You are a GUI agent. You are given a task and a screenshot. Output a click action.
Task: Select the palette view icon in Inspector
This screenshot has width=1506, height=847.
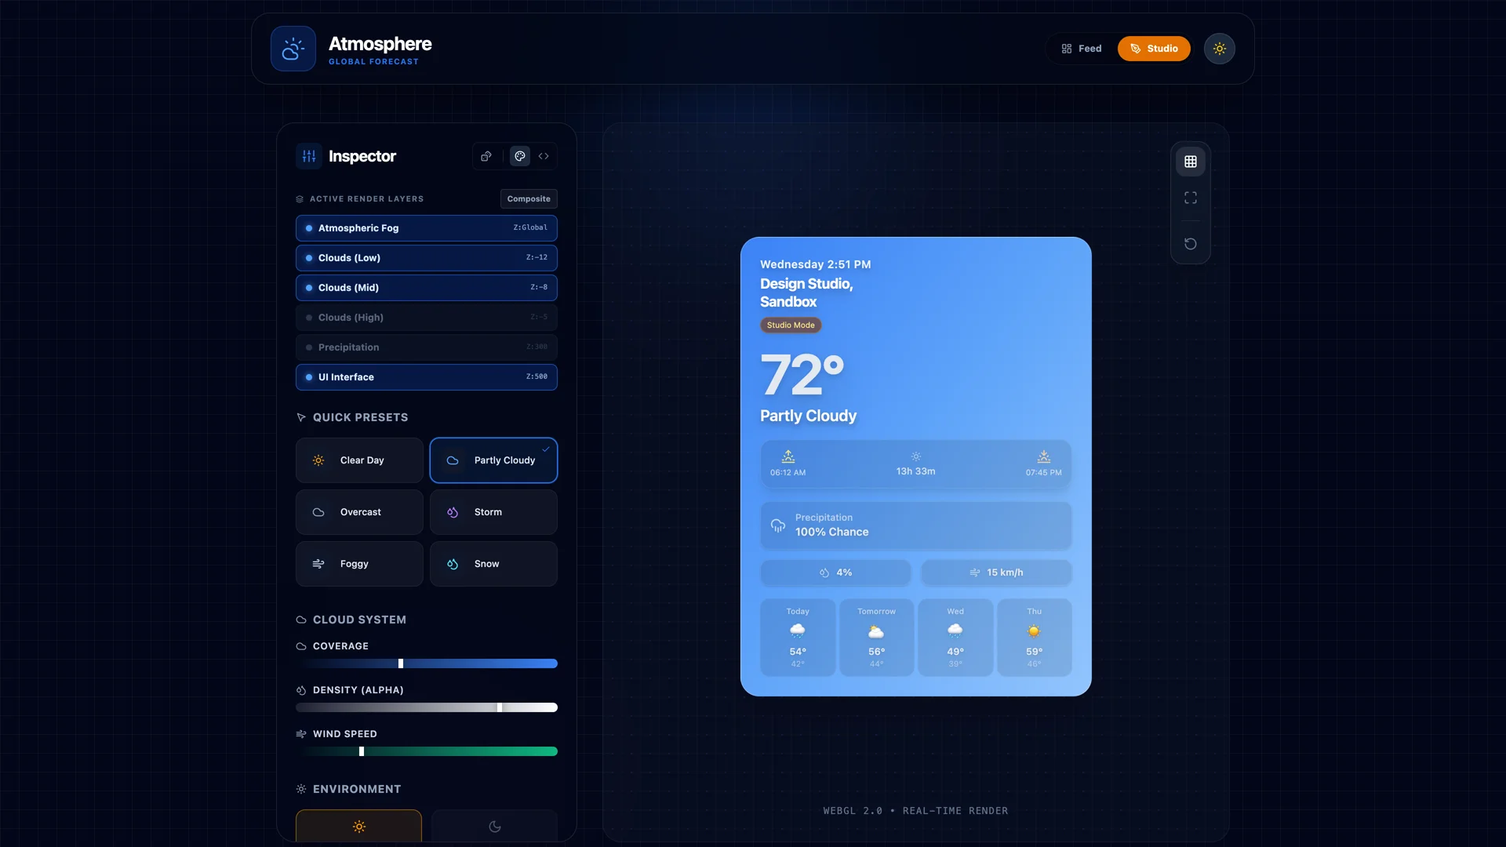[x=520, y=156]
